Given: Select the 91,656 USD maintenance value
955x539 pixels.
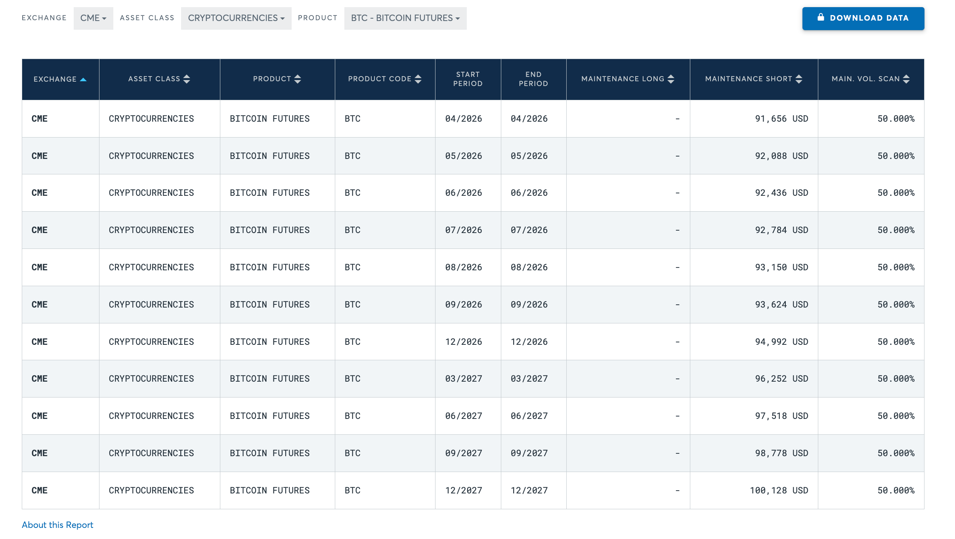Looking at the screenshot, I should click(781, 119).
